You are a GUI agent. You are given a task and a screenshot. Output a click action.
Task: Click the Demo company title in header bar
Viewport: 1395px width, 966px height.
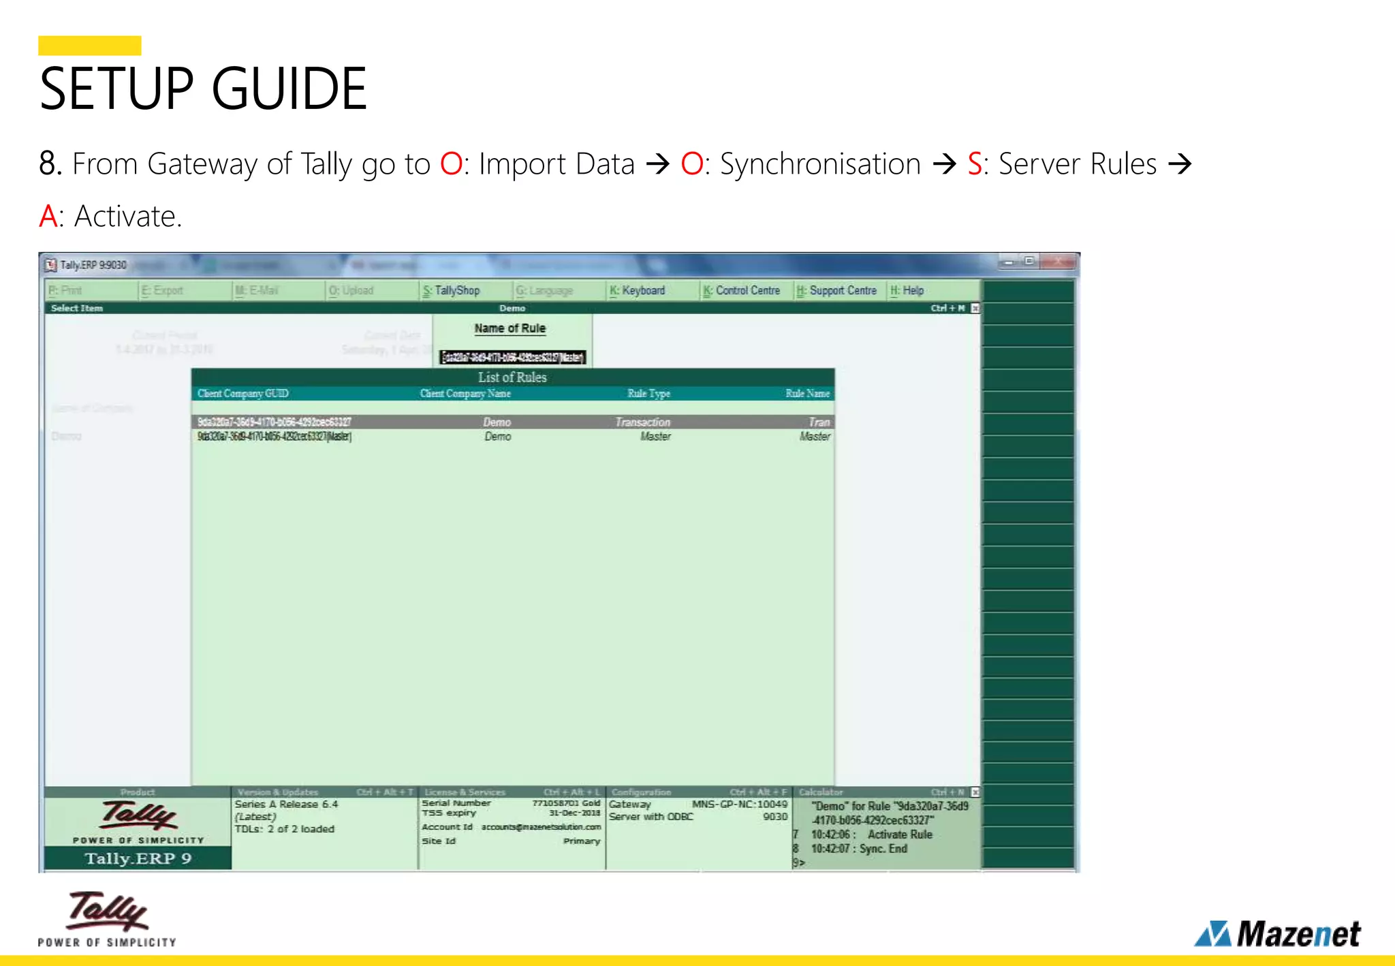tap(512, 309)
